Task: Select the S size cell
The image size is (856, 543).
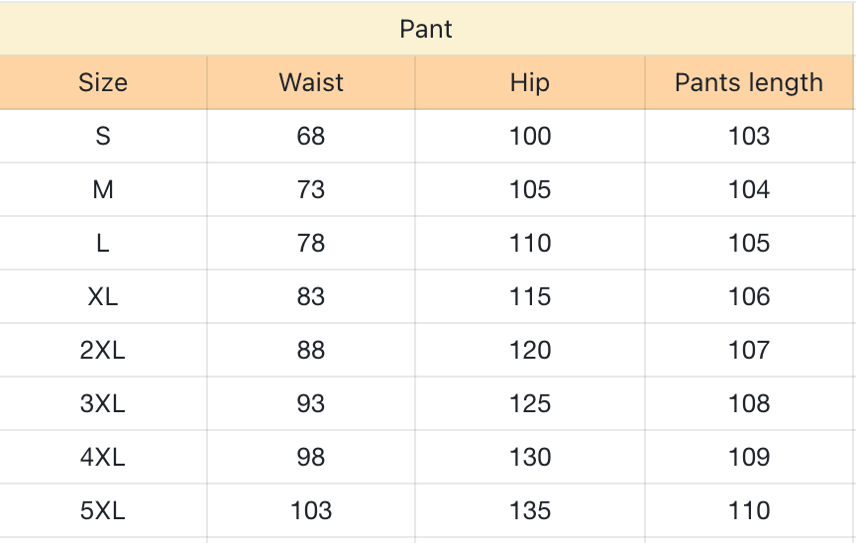Action: point(103,136)
